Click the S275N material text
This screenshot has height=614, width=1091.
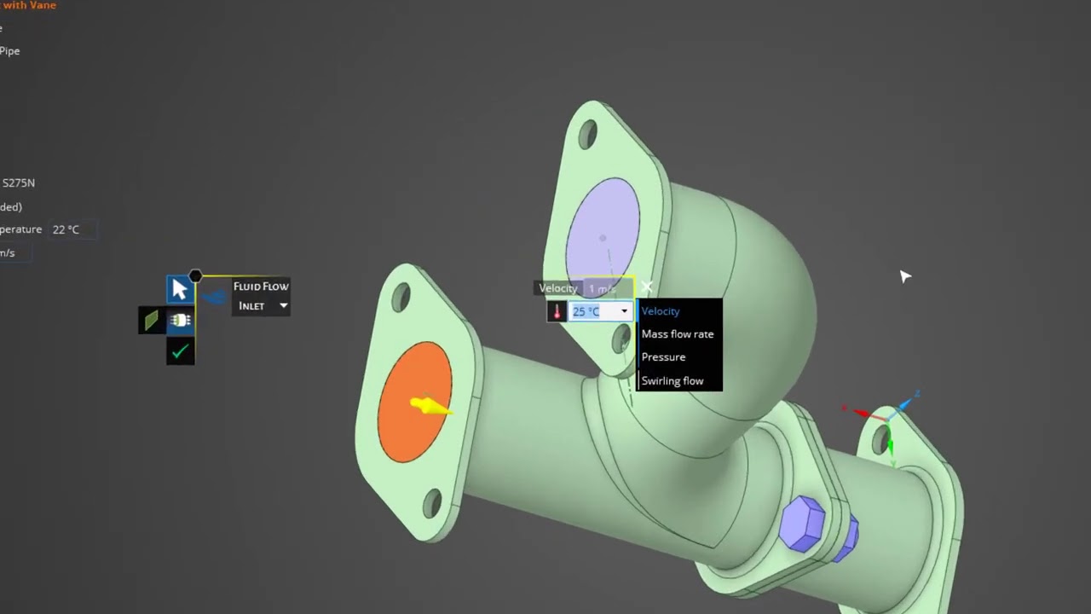18,183
